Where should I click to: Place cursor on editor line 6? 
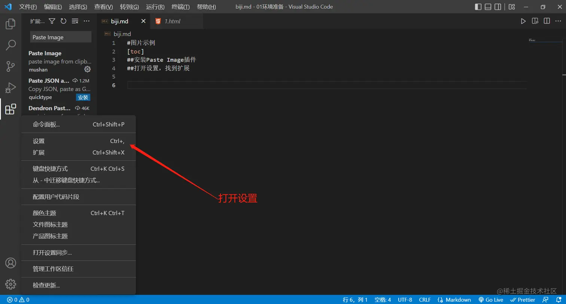tap(327, 85)
